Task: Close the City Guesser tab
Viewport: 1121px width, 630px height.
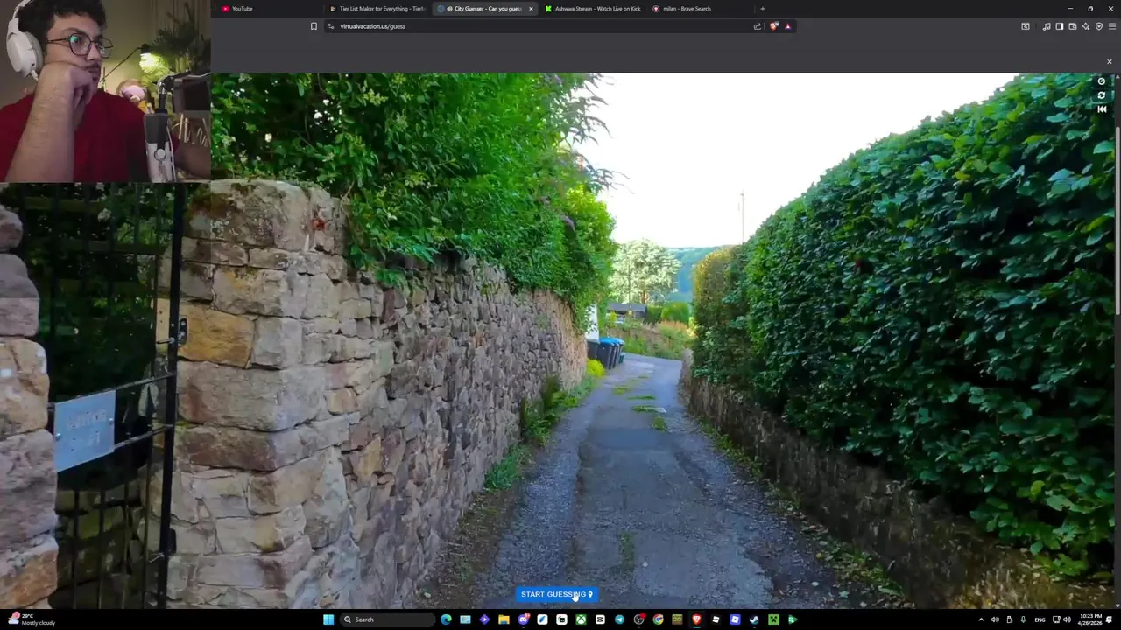Action: [531, 9]
